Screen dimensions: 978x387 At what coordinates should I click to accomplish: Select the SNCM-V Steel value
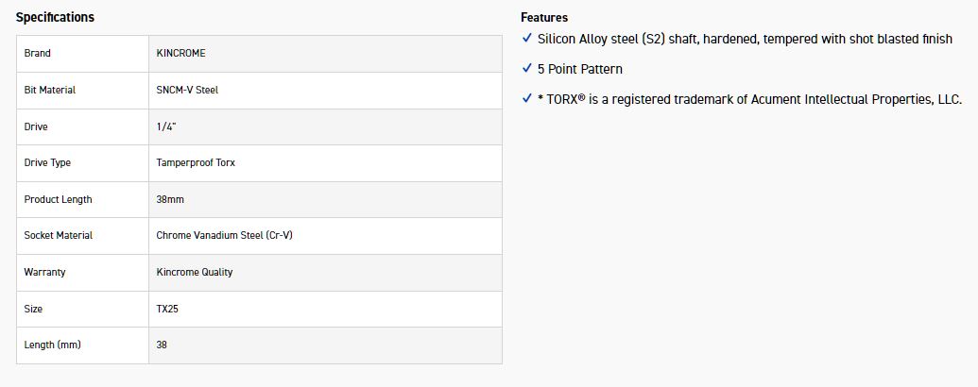(x=188, y=90)
